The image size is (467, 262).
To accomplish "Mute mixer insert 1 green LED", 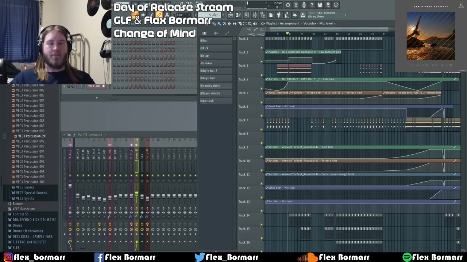I will click(x=78, y=175).
